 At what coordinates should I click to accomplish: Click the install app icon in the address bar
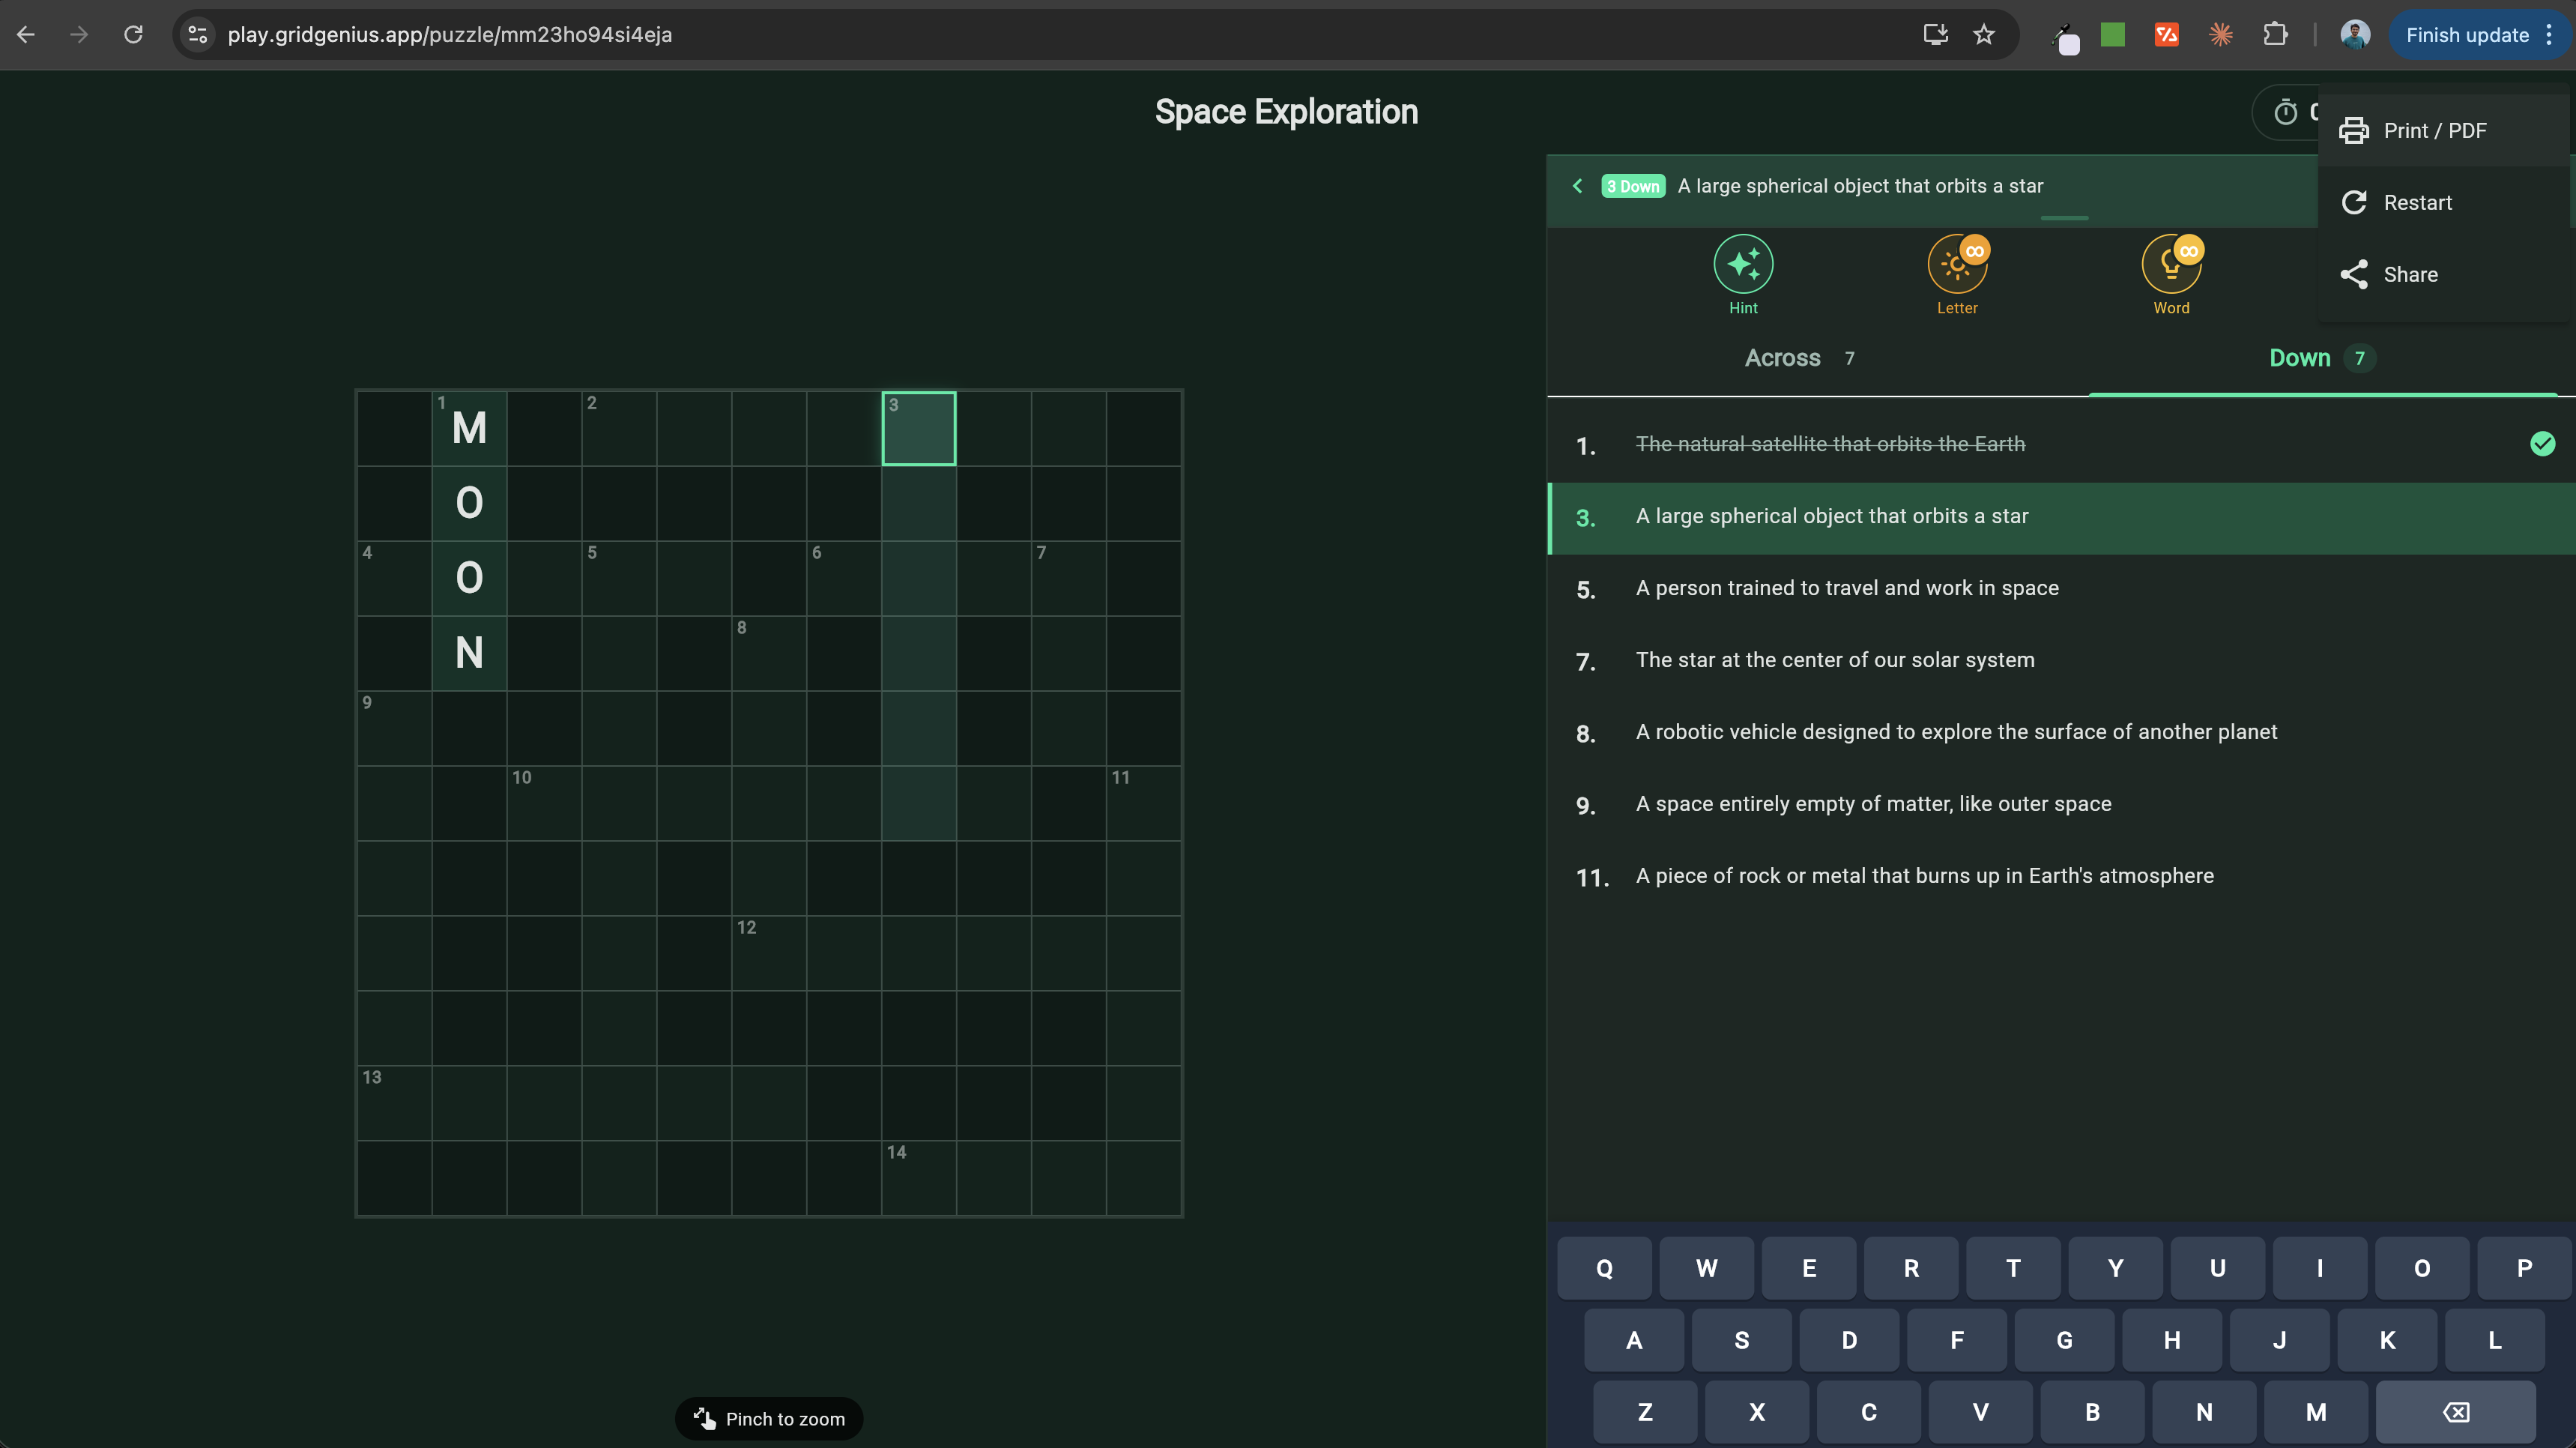tap(1935, 35)
